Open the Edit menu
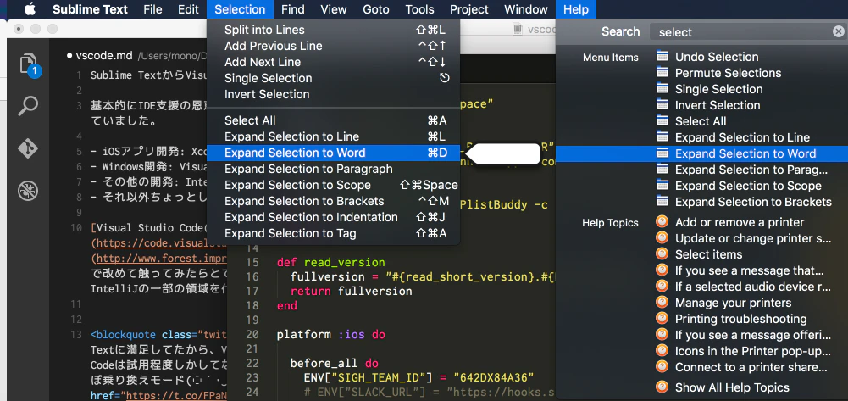Screen dimensions: 848x401 188,9
